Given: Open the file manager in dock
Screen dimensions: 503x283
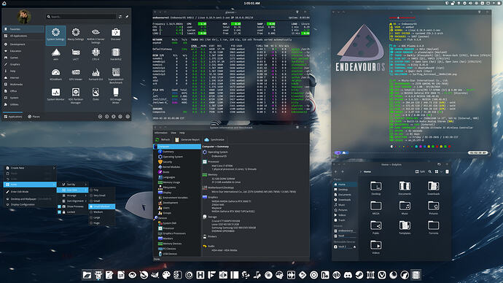Looking at the screenshot, I should pos(87,275).
